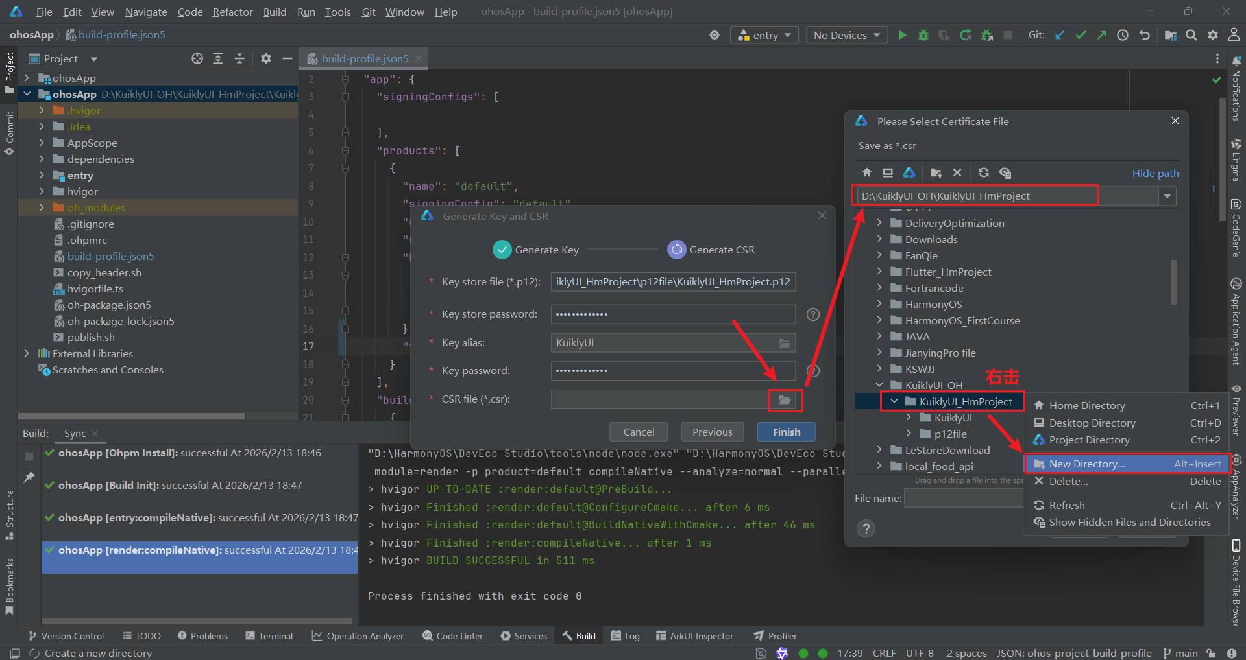
Task: Open the entry run configuration dropdown
Action: (x=764, y=35)
